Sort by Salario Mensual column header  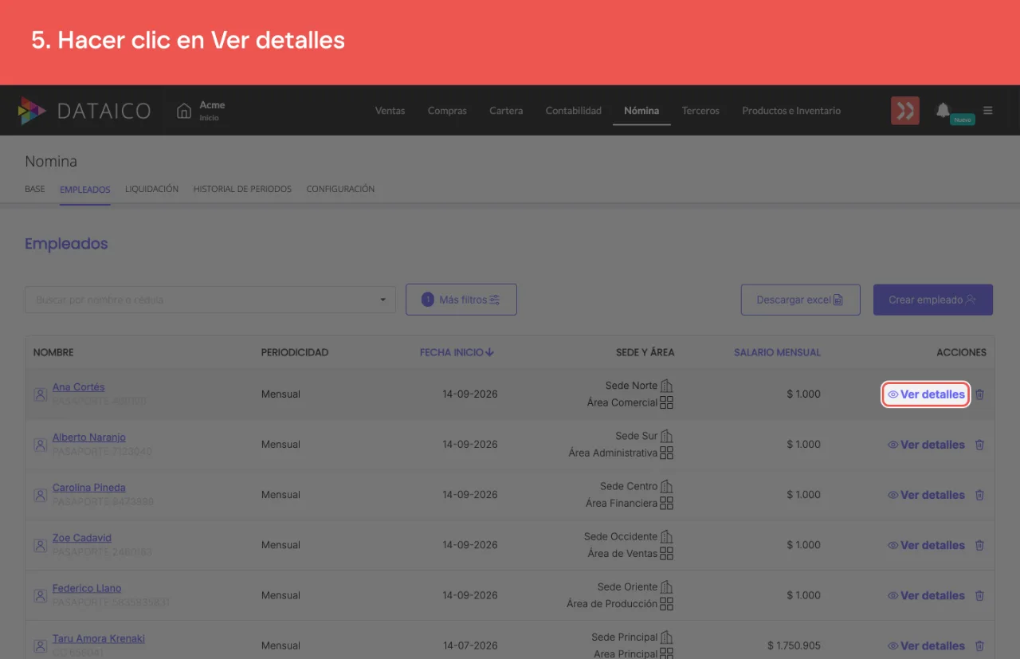[777, 352]
